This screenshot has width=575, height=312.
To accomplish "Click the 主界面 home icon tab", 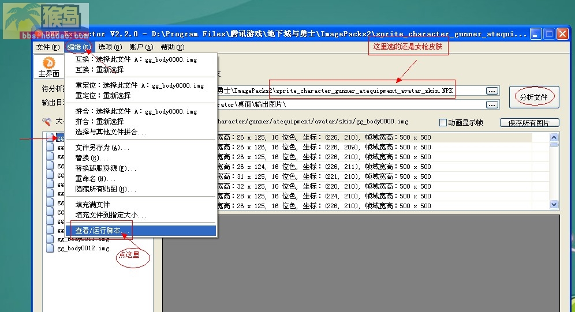I will (48, 67).
